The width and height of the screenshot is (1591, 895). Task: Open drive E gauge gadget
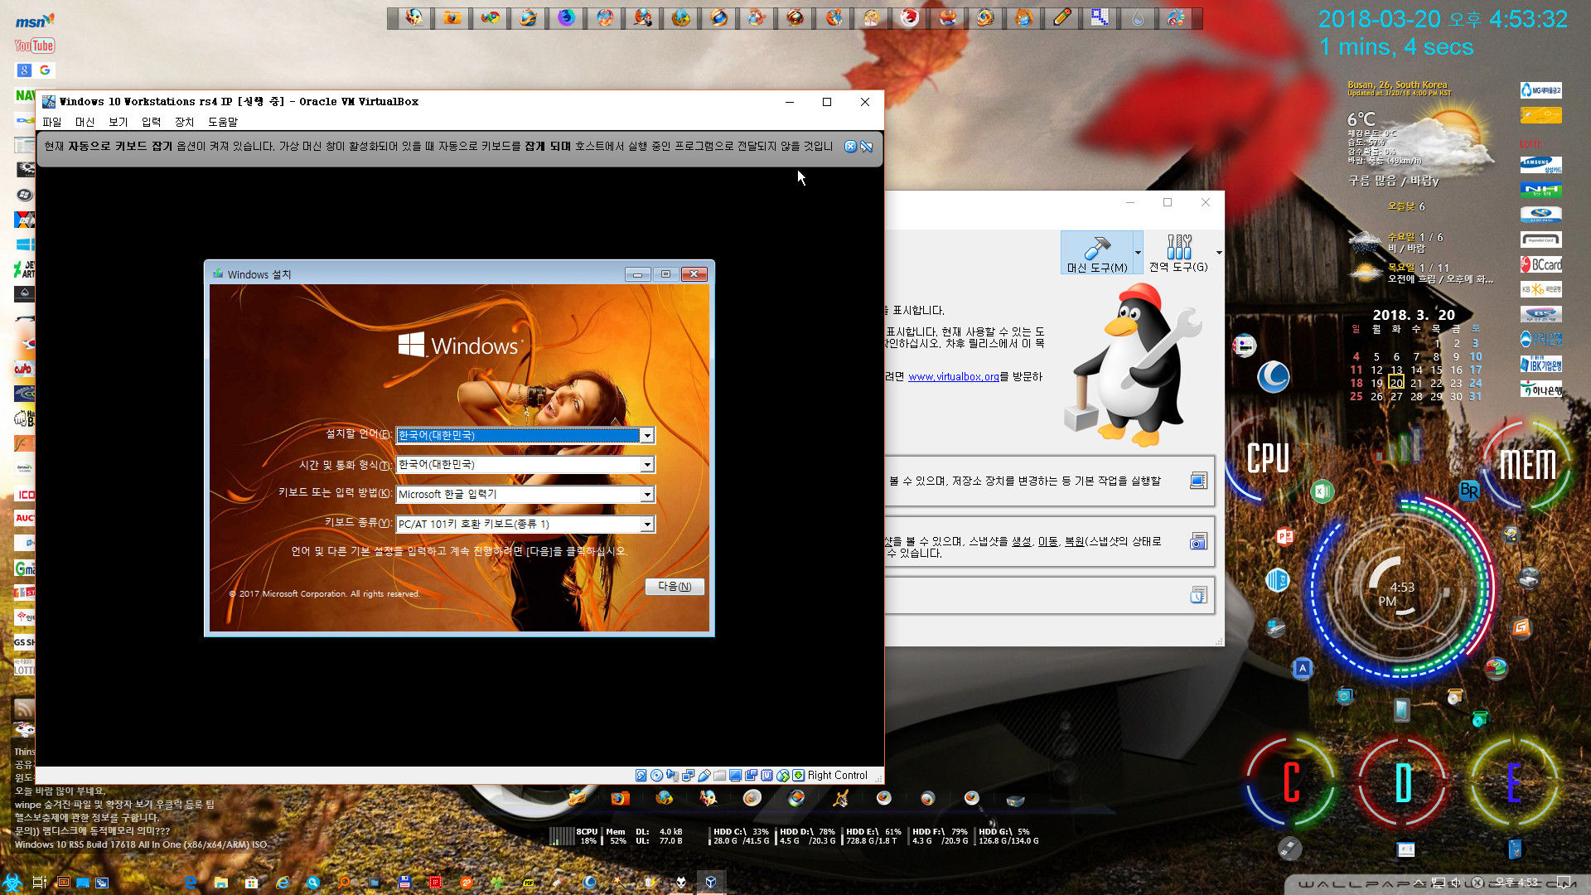point(1513,782)
